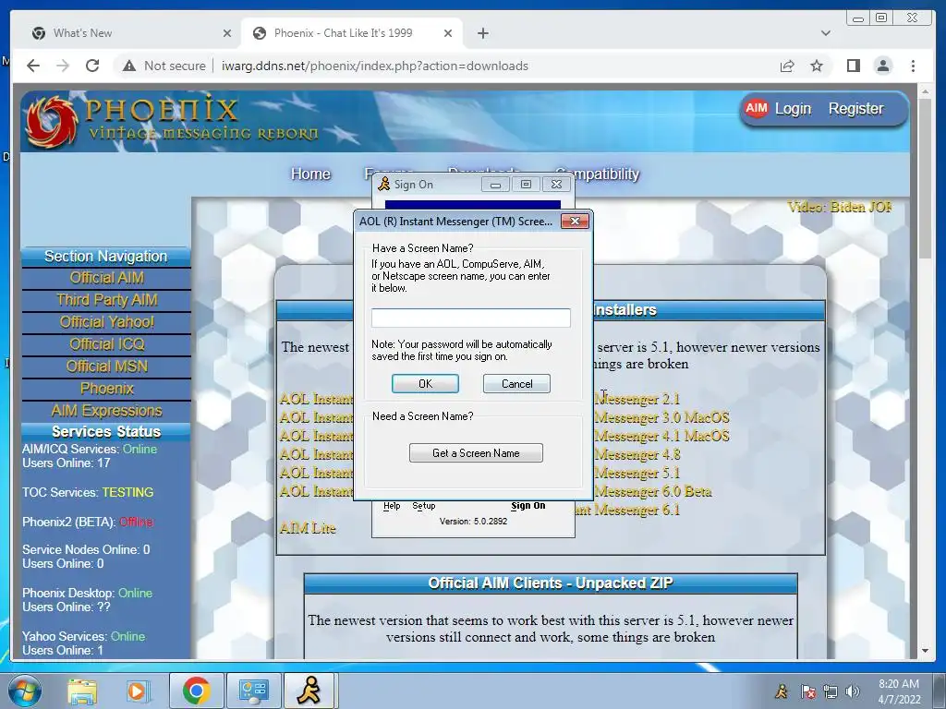Click Sign On in AIM window
946x709 pixels.
pos(528,506)
